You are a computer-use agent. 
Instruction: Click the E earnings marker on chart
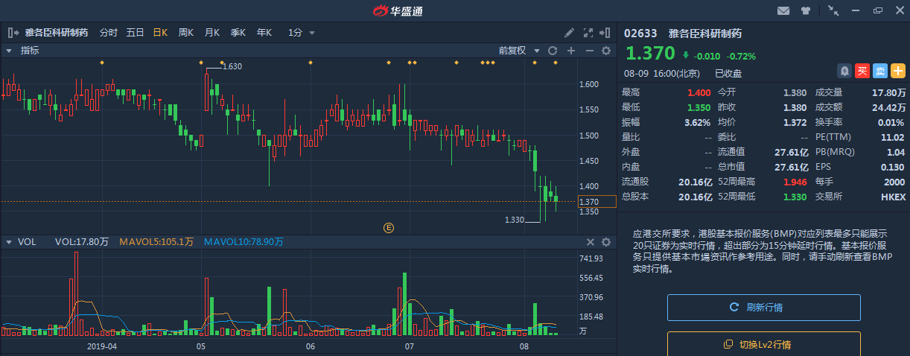388,227
